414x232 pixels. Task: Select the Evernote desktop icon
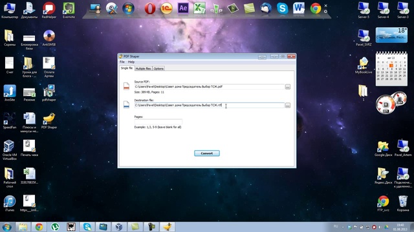[69, 10]
